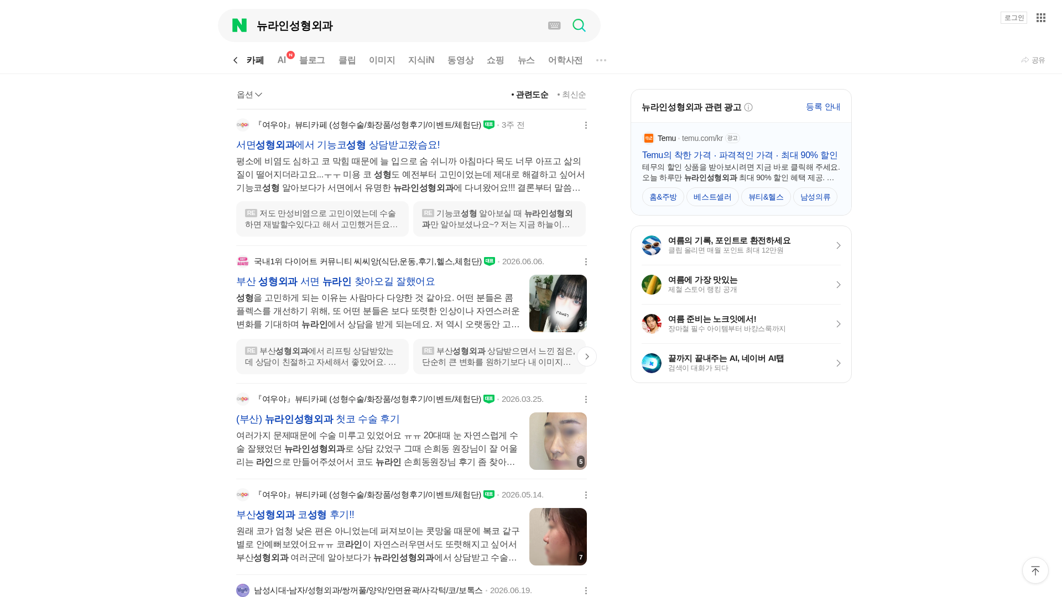This screenshot has width=1062, height=597.
Task: Click the 뷰티&헬스 ad chip
Action: pos(766,197)
